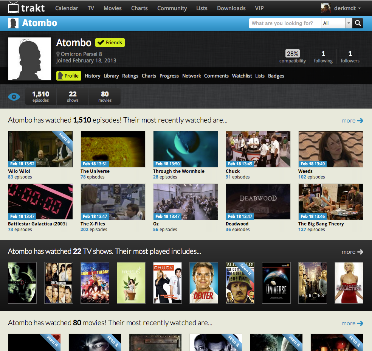Click the arrow icon next to TV shows more
Image resolution: width=372 pixels, height=351 pixels.
click(x=360, y=252)
